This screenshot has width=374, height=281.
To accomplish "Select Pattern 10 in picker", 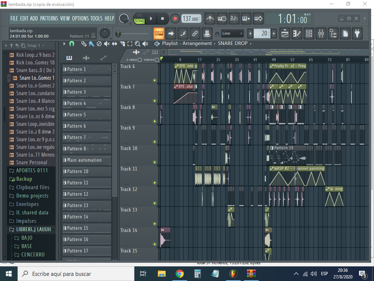I will click(x=87, y=171).
